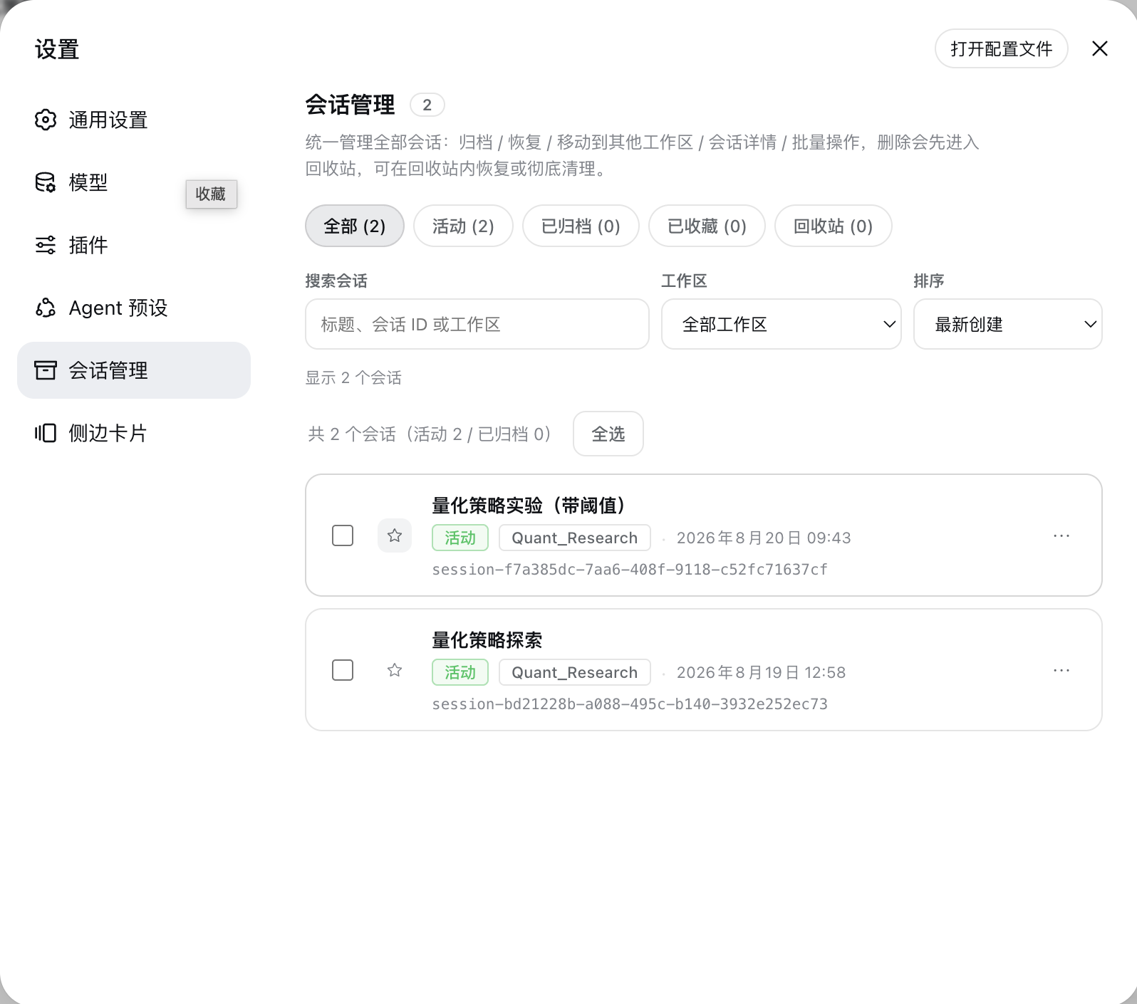Star the 量化策略实验（带阈值）session

point(395,535)
